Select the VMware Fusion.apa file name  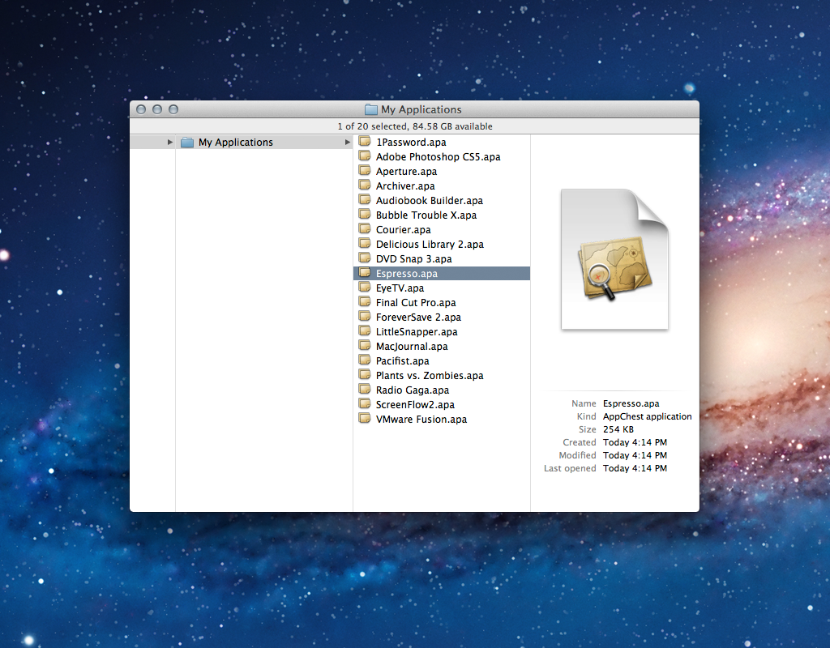coord(421,419)
